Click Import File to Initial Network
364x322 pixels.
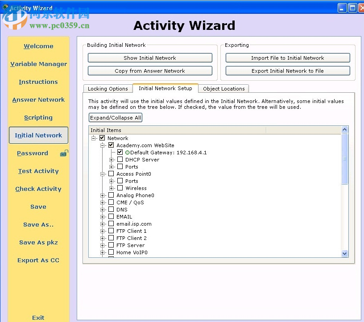coord(288,58)
